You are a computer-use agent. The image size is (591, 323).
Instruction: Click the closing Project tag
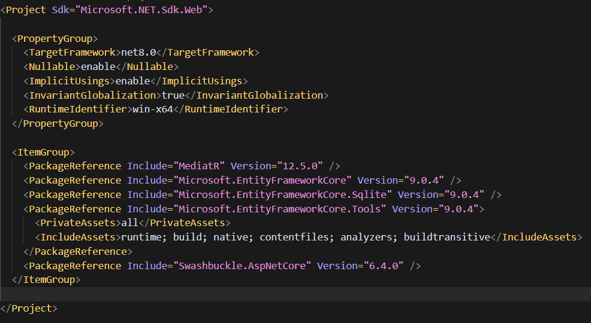(29, 308)
